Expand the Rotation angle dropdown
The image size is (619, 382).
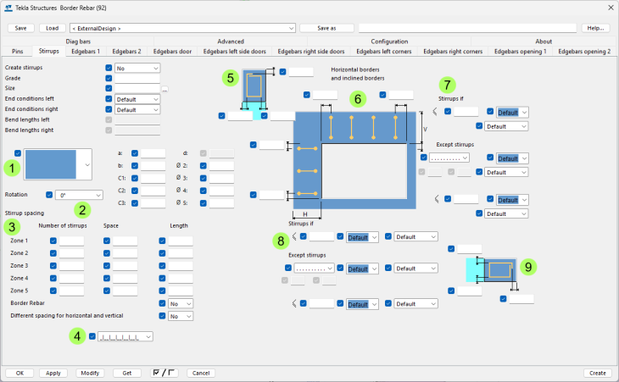pyautogui.click(x=78, y=195)
